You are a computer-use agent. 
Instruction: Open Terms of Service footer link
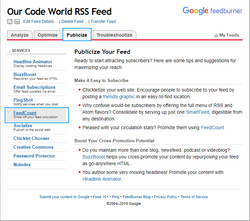pos(194,197)
